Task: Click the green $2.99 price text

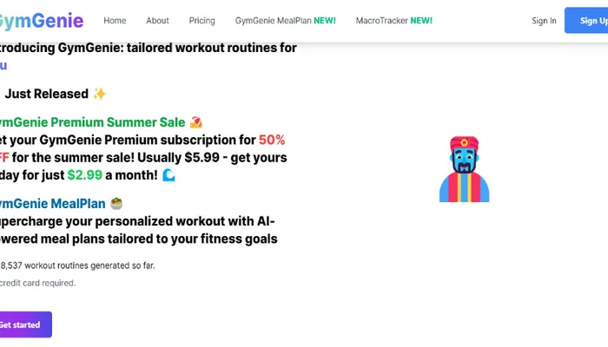Action: click(85, 174)
